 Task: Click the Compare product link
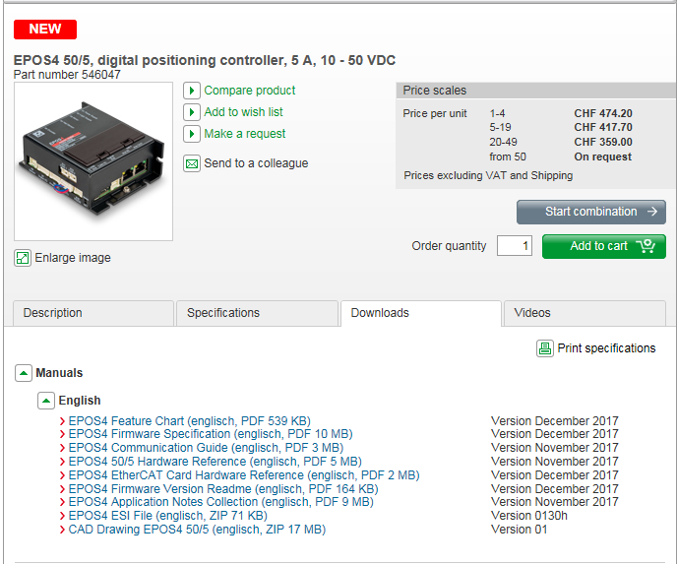pyautogui.click(x=250, y=91)
